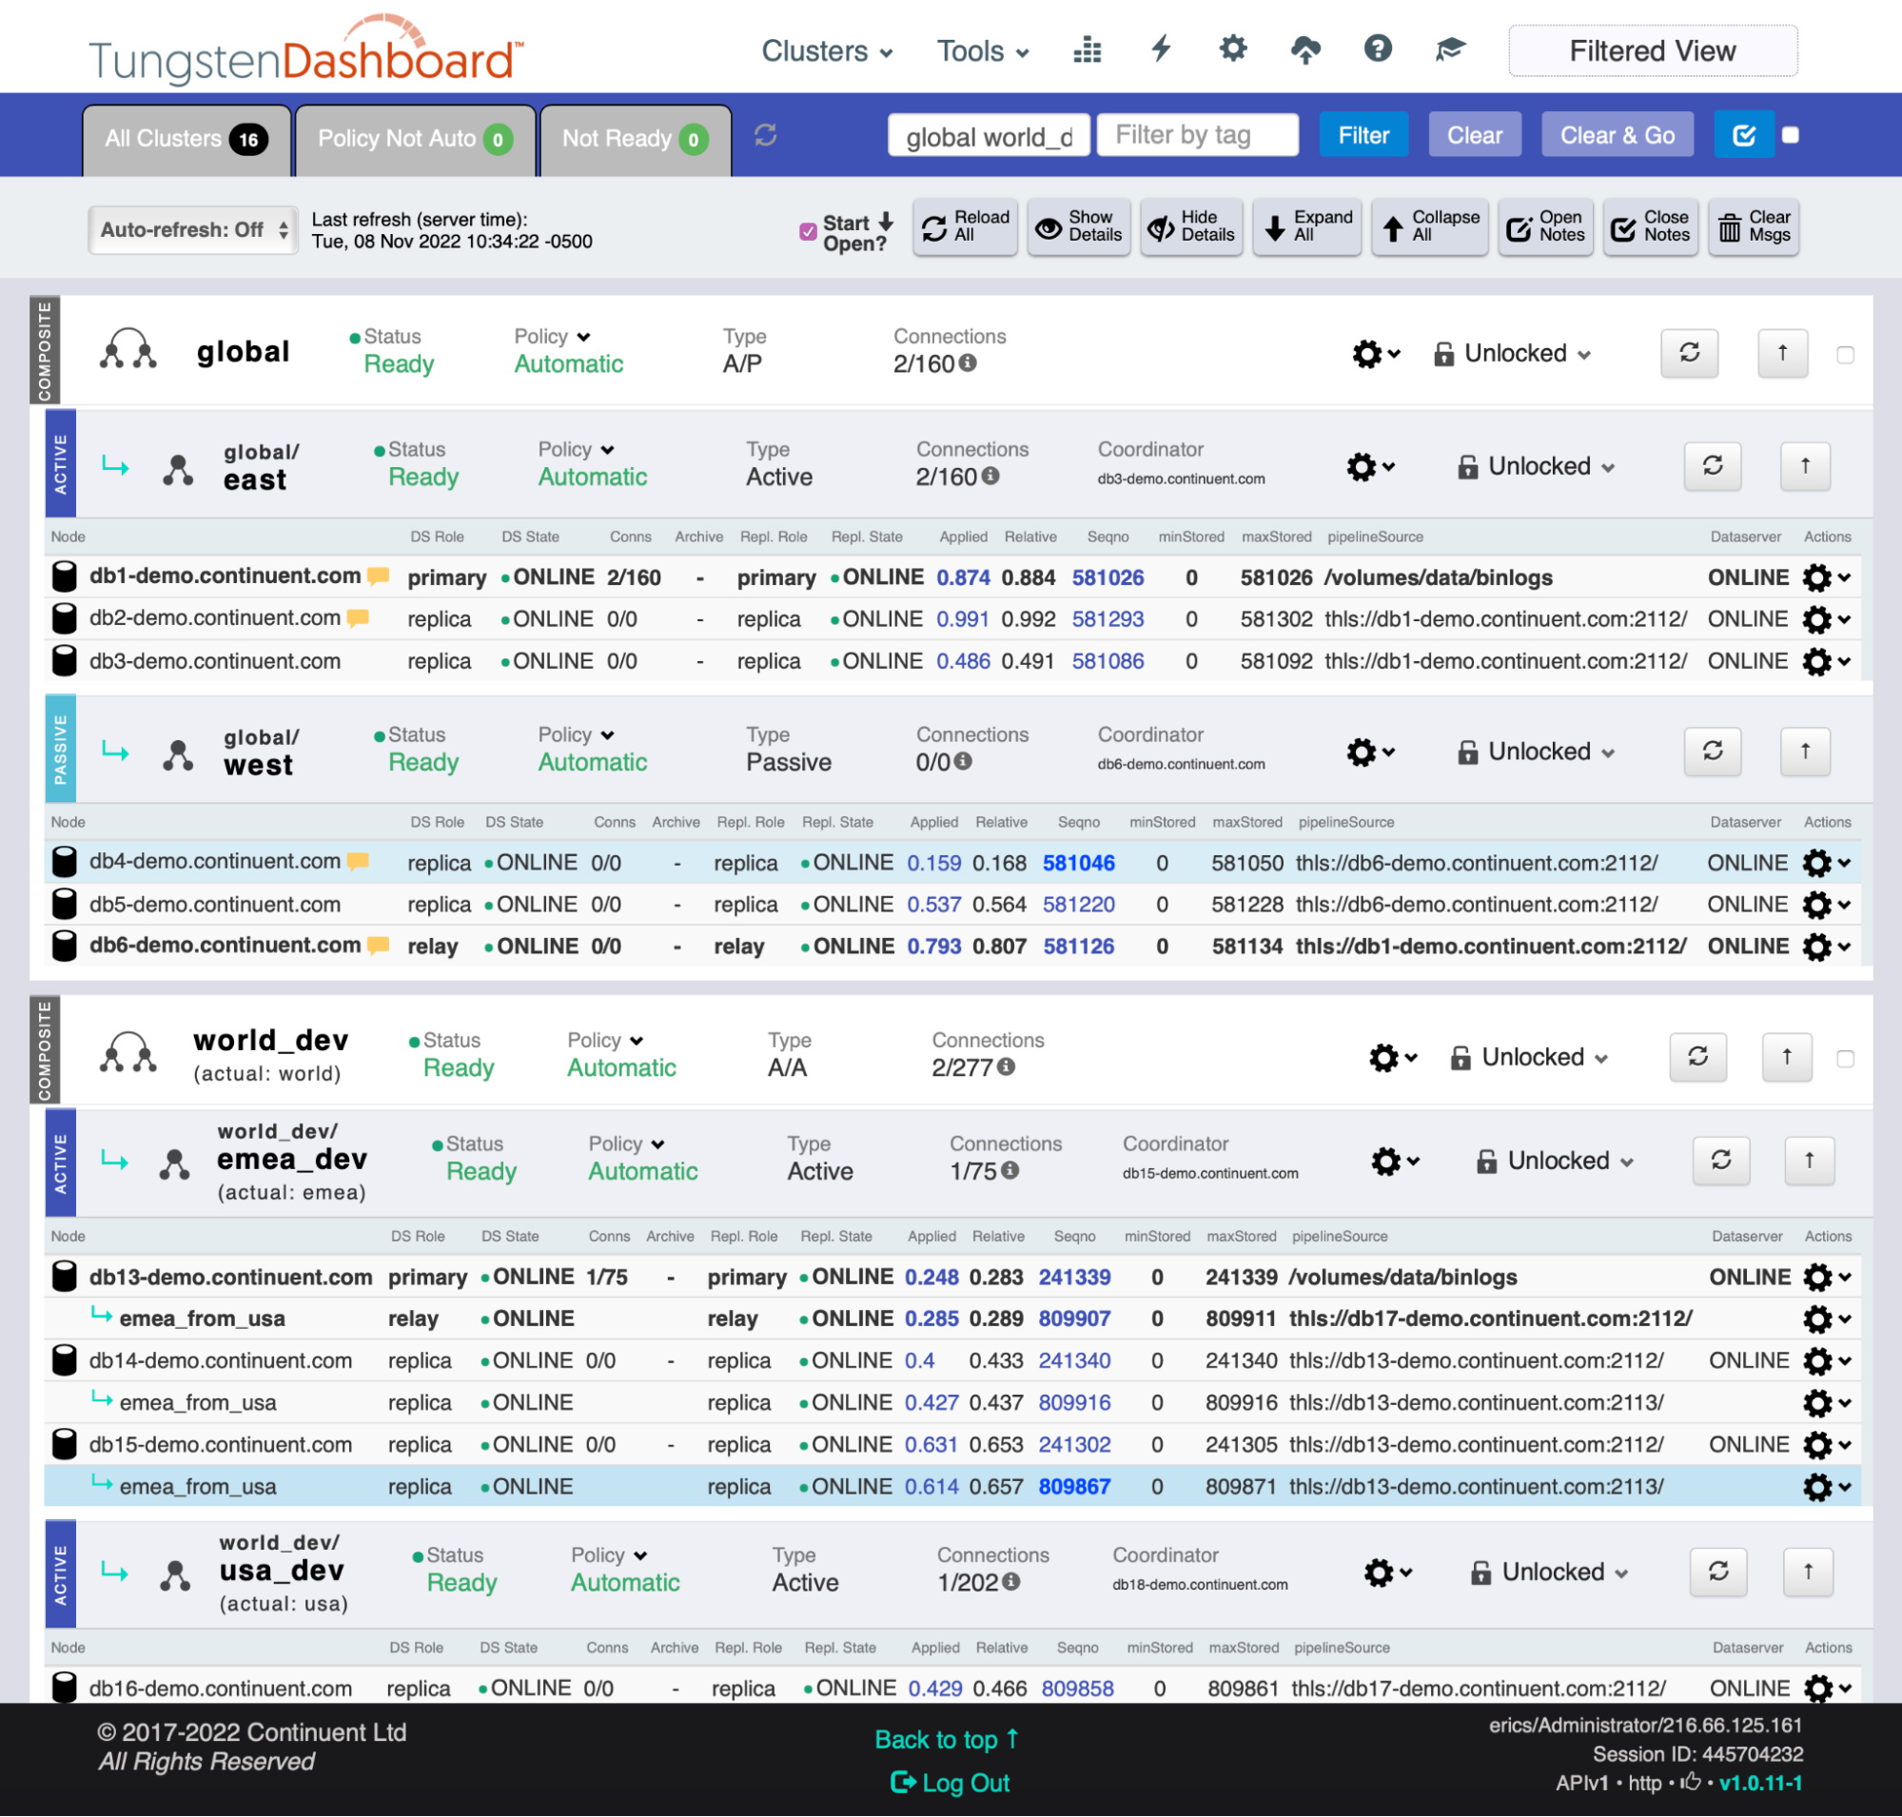The height and width of the screenshot is (1817, 1902).
Task: Click Reload All button
Action: point(964,227)
